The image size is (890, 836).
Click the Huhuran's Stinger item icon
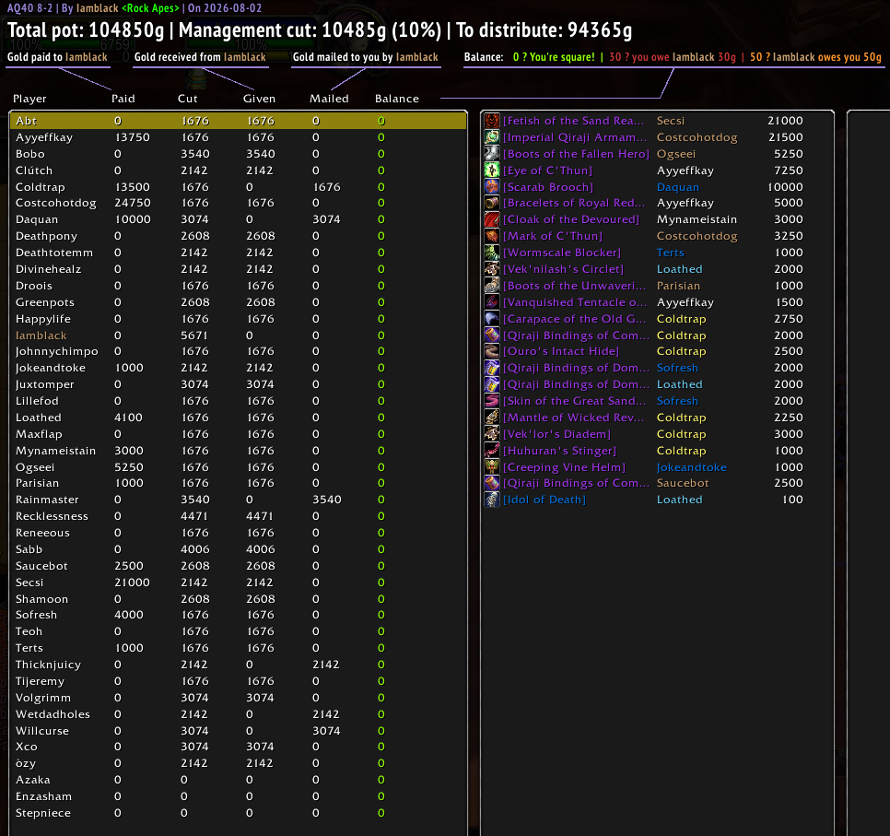pyautogui.click(x=492, y=451)
